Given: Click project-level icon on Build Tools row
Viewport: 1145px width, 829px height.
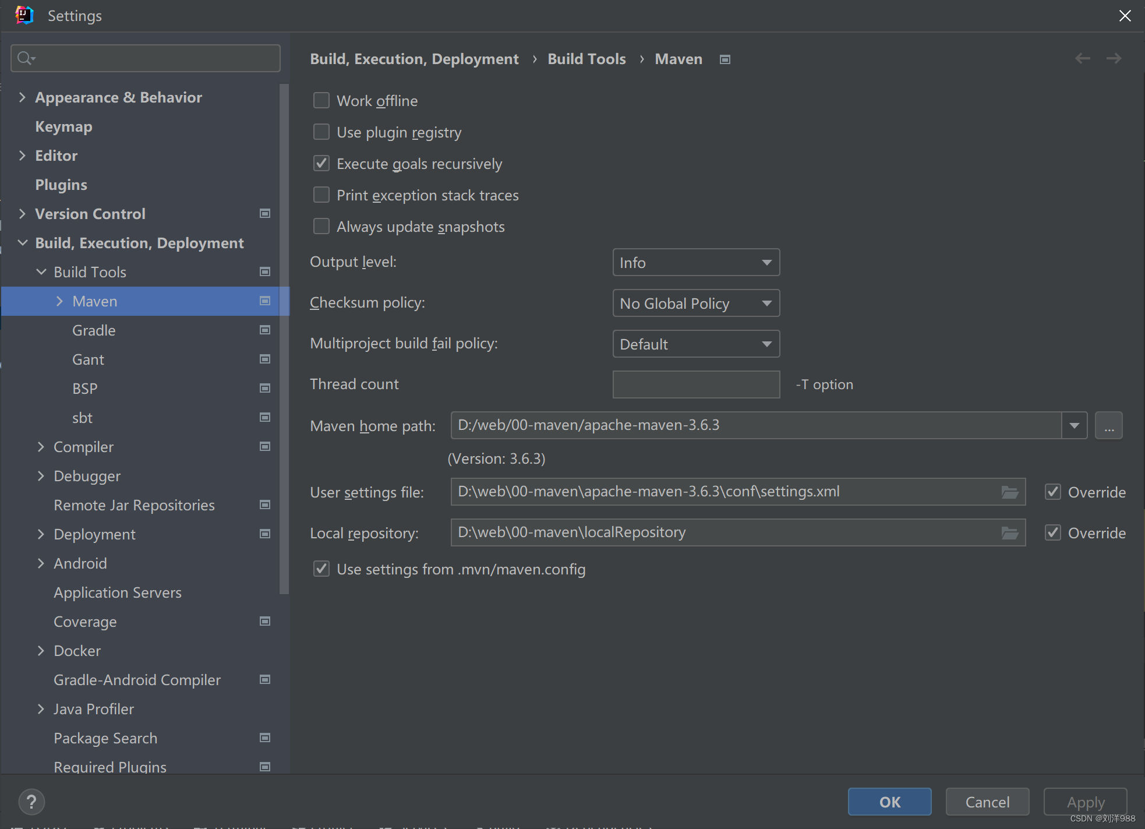Looking at the screenshot, I should (265, 272).
